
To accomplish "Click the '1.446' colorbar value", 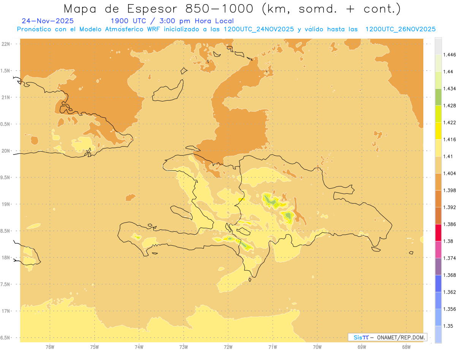I will pos(450,55).
